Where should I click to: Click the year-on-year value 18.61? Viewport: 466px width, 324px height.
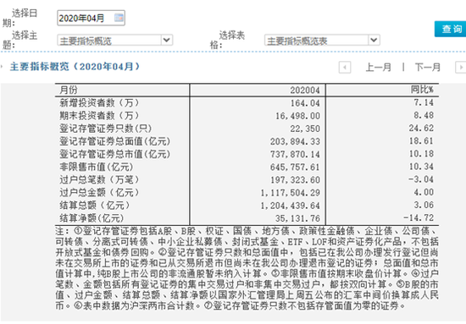[x=421, y=140]
